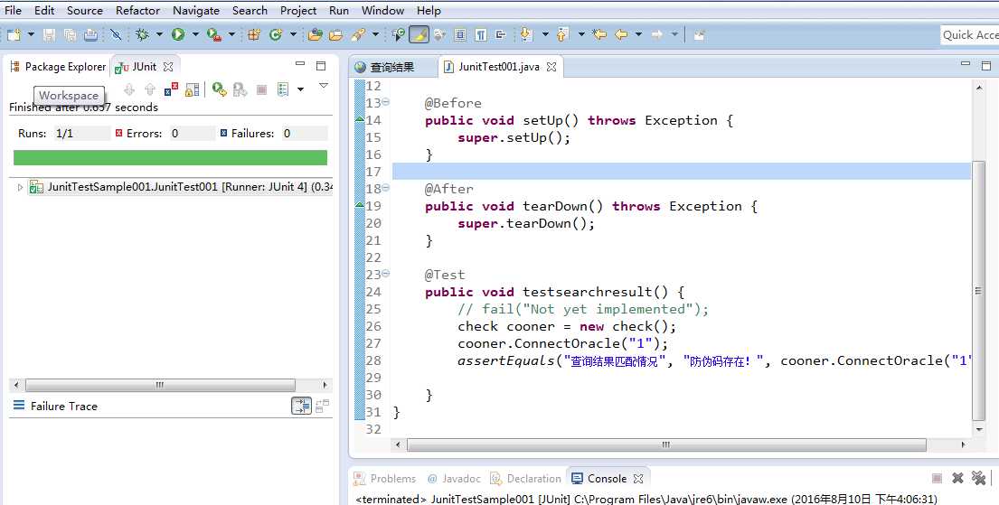Screen dimensions: 999x505
Task: Click the editor vertical scrollbar
Action: coord(978,291)
